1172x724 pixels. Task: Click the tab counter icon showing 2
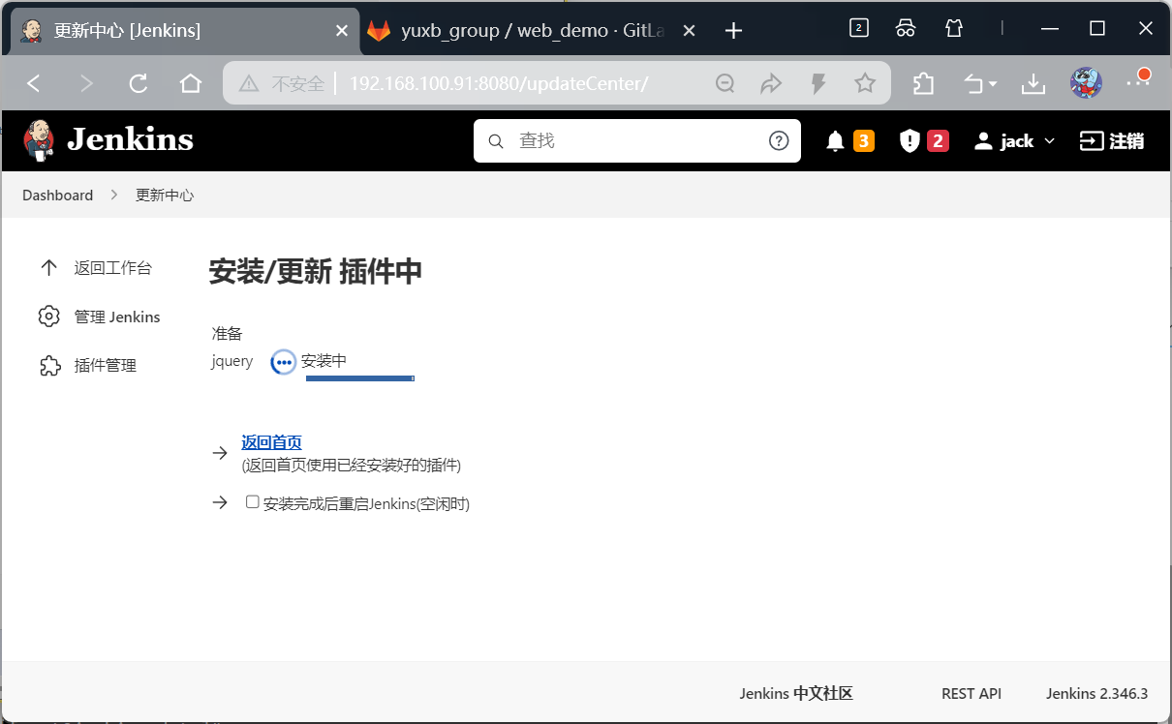pyautogui.click(x=858, y=28)
